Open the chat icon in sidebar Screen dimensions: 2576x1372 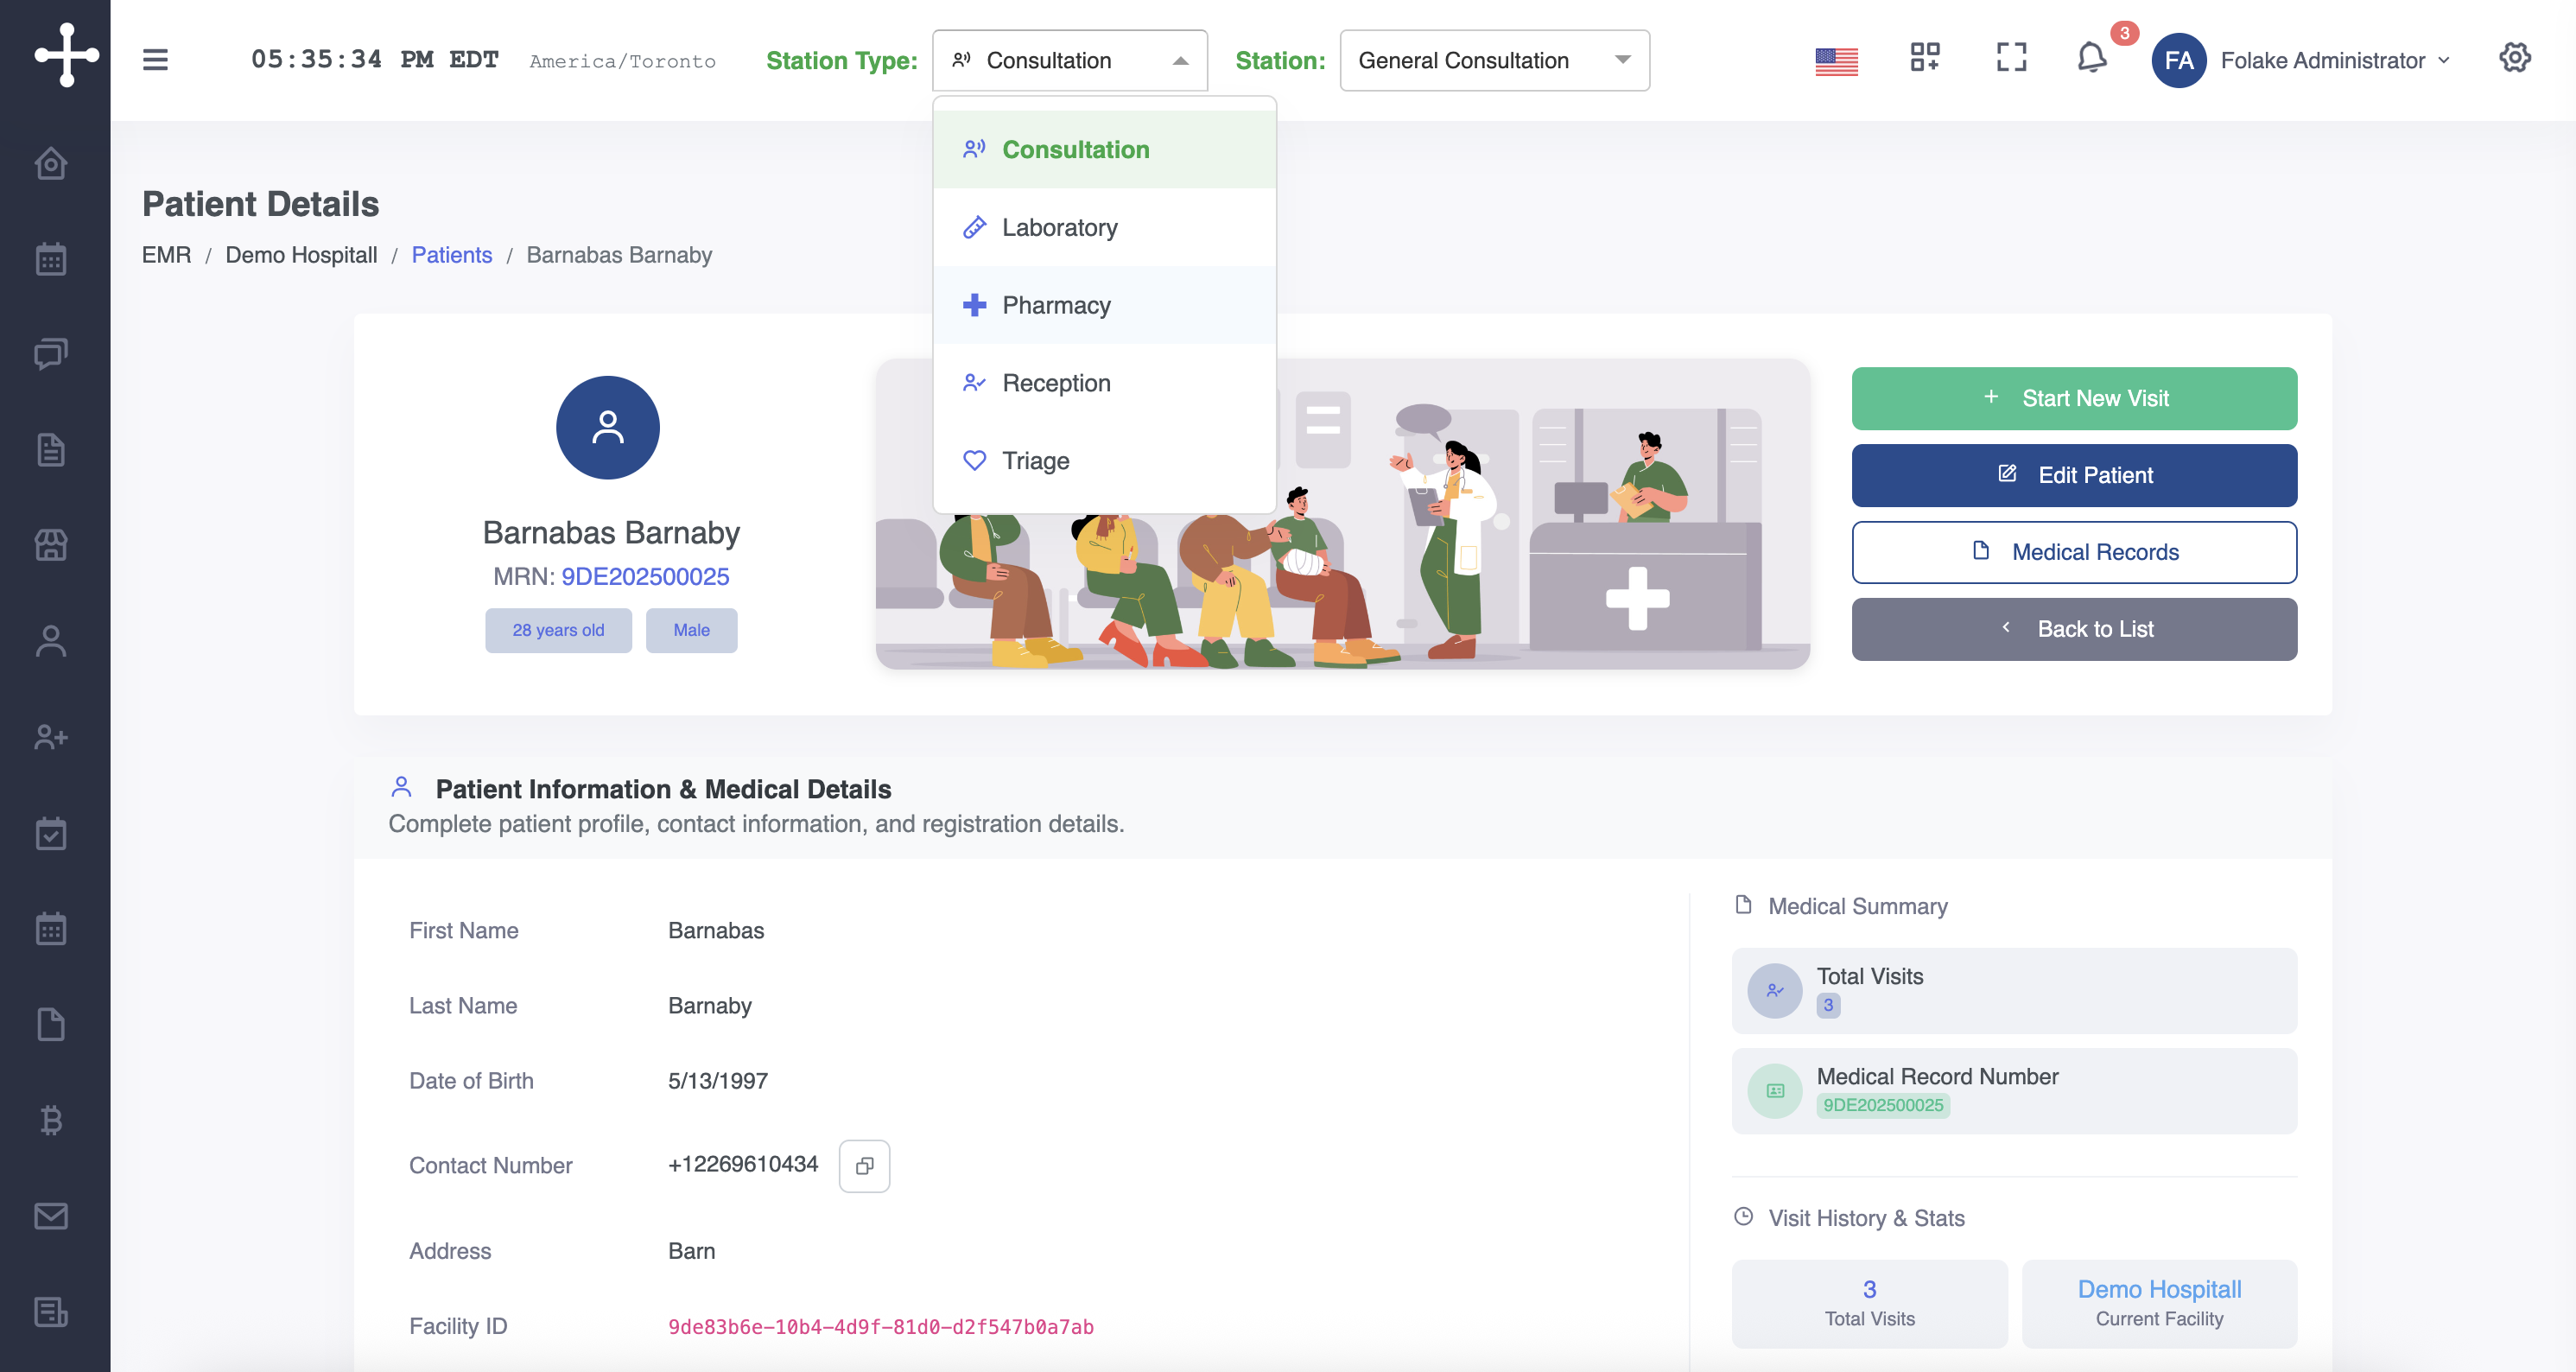tap(51, 353)
